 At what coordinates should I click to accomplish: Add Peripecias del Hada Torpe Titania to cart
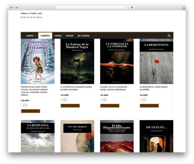[31, 111]
